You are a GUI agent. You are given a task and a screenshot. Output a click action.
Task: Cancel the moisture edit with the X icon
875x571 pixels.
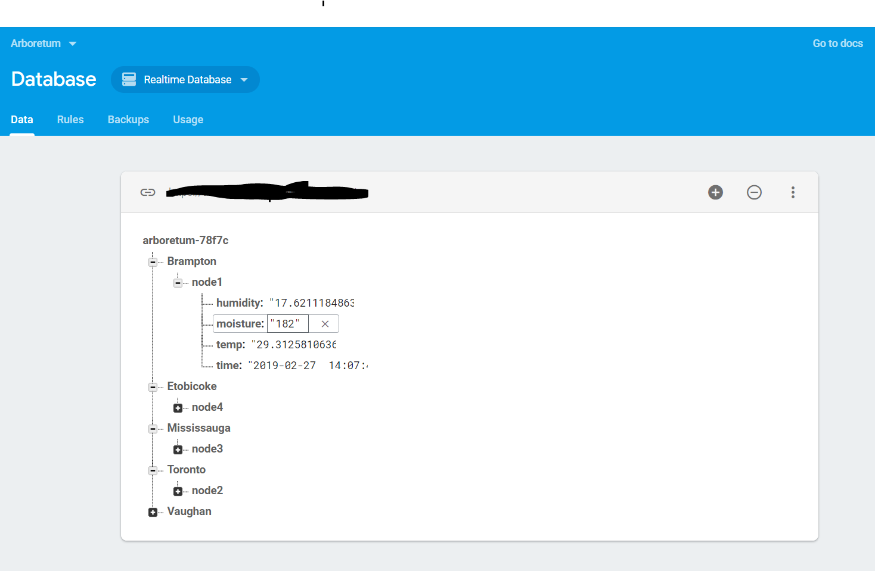pos(325,324)
